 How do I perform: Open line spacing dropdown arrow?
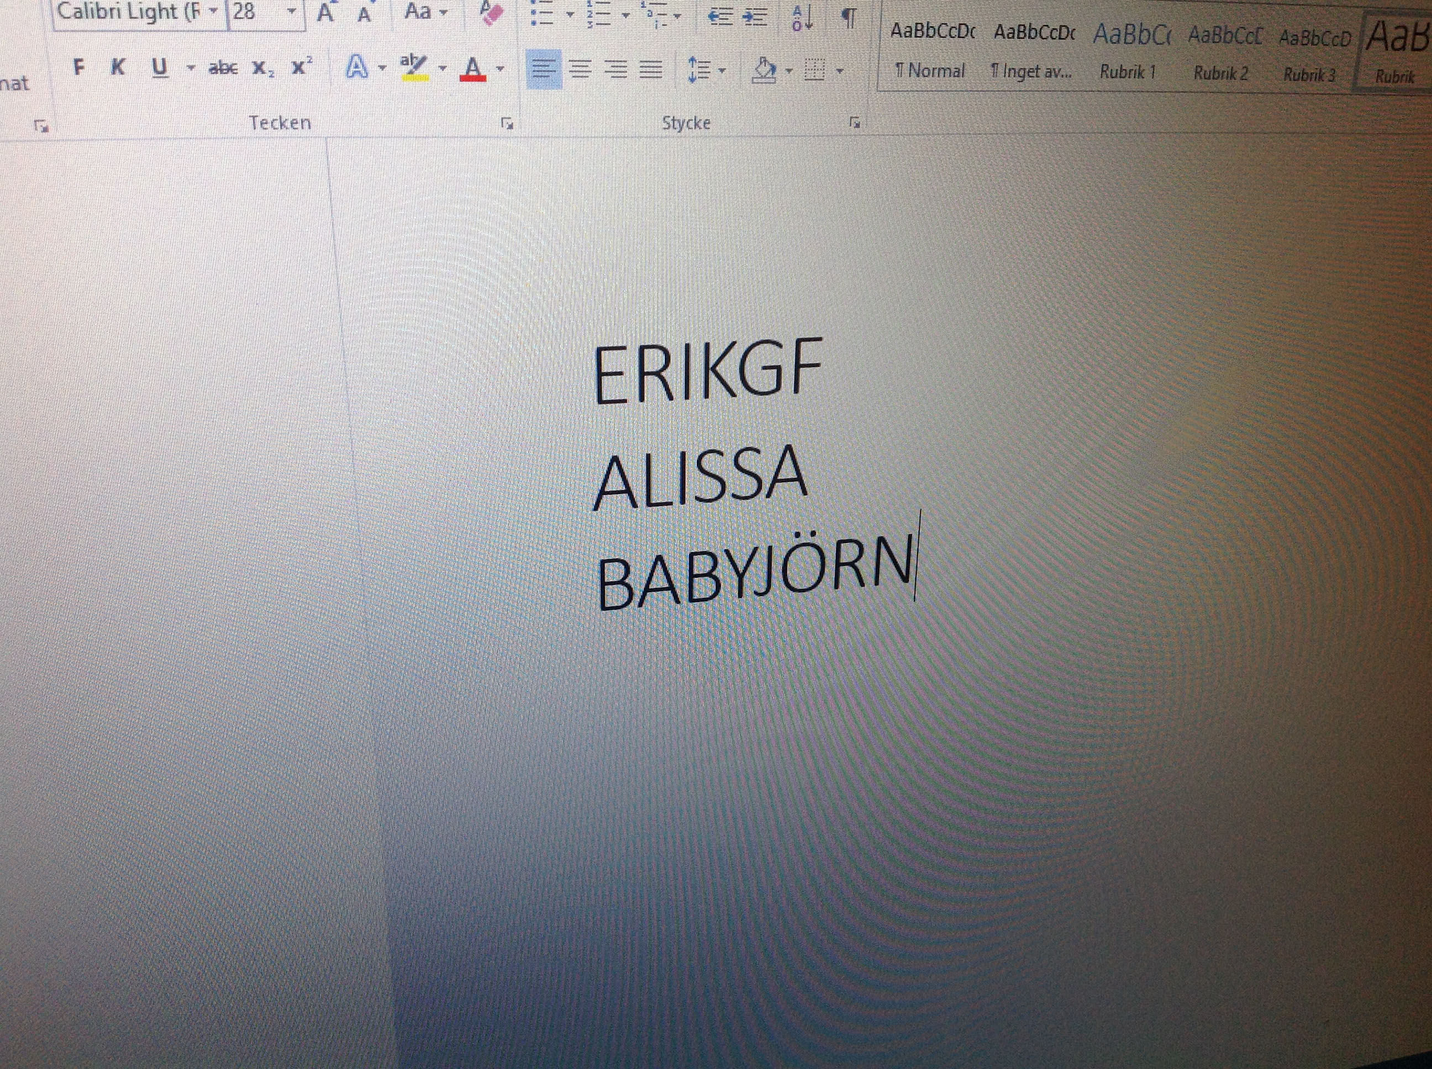(x=723, y=70)
